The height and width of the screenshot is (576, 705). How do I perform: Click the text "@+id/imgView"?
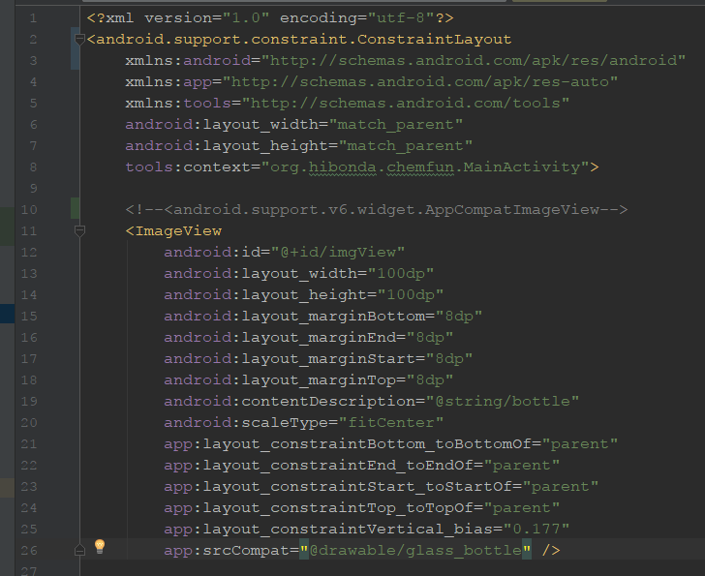tap(338, 252)
